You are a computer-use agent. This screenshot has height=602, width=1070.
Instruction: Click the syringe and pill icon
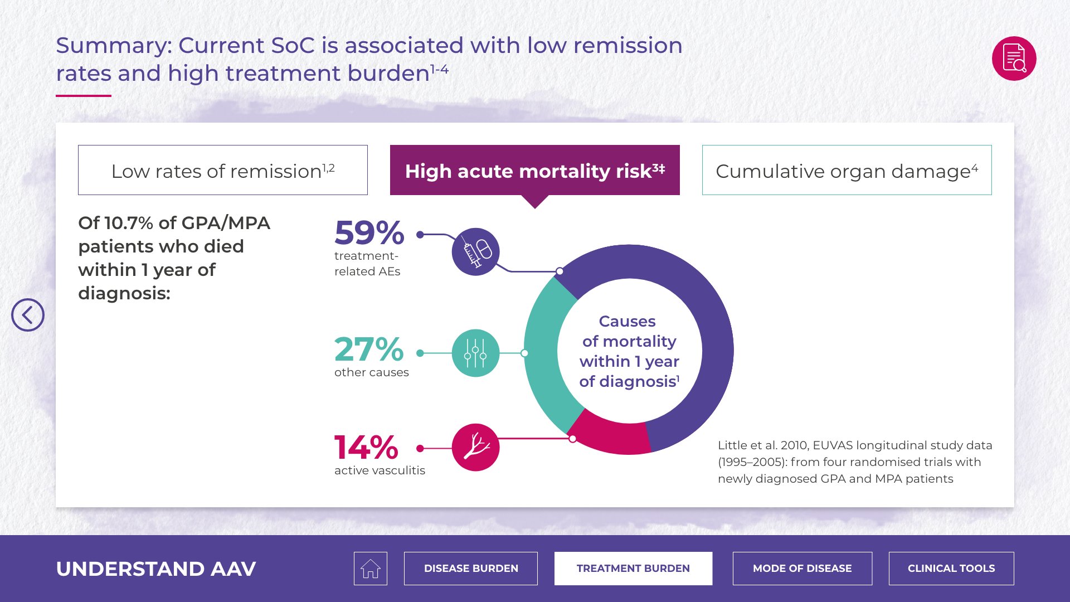click(475, 251)
